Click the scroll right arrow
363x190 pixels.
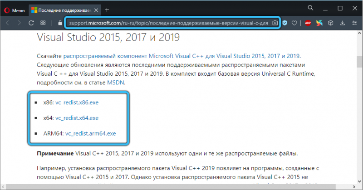(354, 187)
